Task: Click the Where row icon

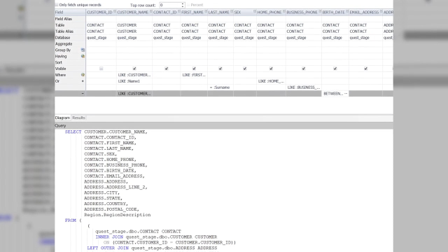Action: click(83, 75)
